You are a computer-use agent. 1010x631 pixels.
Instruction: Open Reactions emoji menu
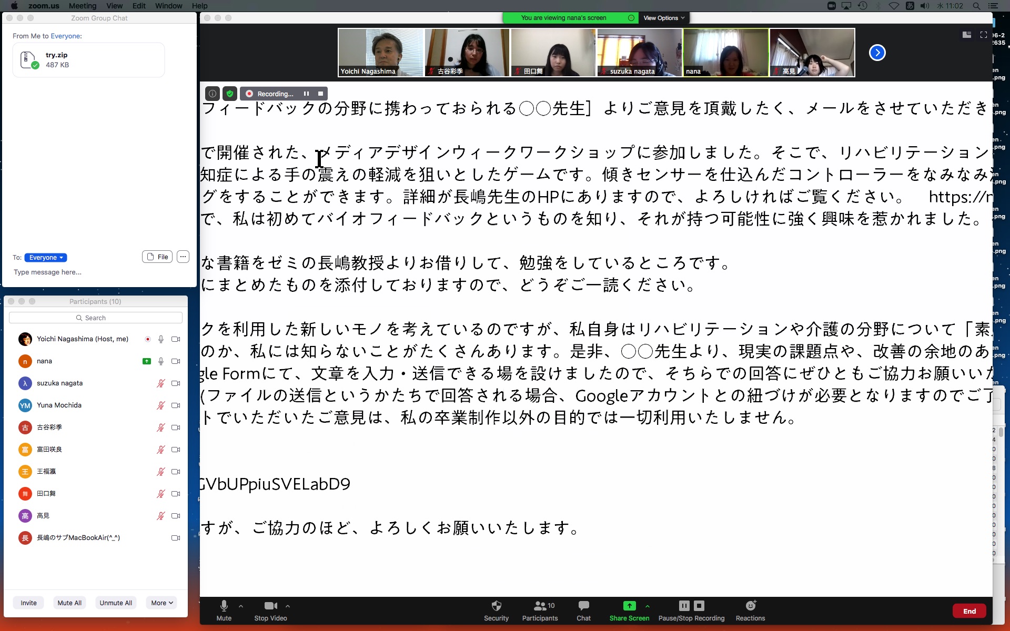(750, 606)
